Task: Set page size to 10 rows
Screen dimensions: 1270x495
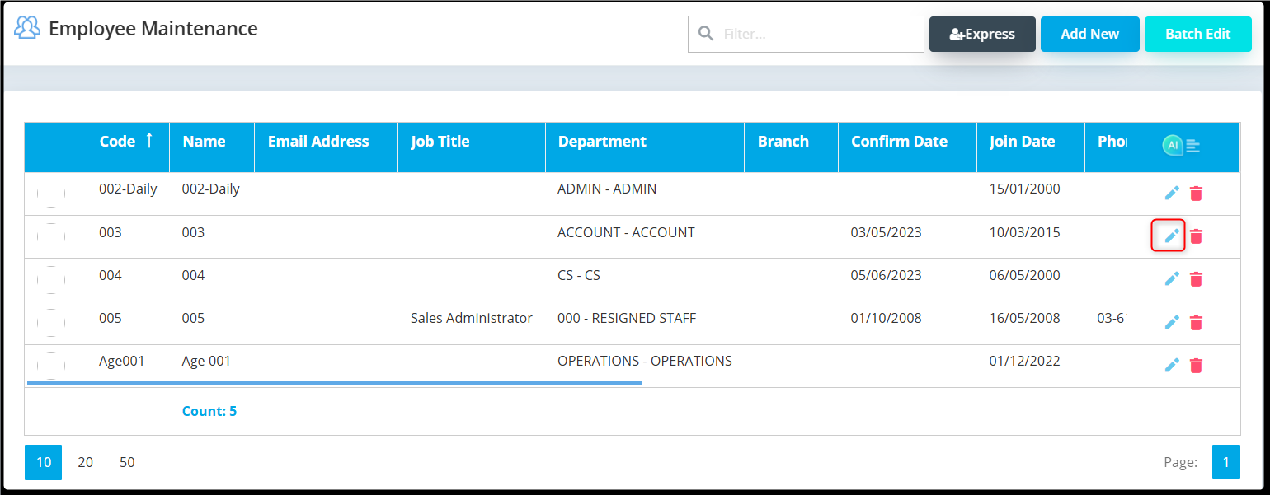Action: click(44, 462)
